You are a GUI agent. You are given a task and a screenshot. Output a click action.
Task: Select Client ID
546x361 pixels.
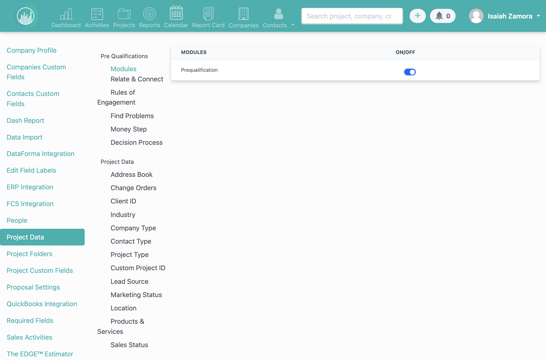123,201
